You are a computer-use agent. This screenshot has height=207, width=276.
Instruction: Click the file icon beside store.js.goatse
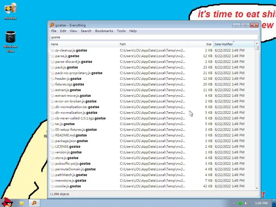coord(53,158)
